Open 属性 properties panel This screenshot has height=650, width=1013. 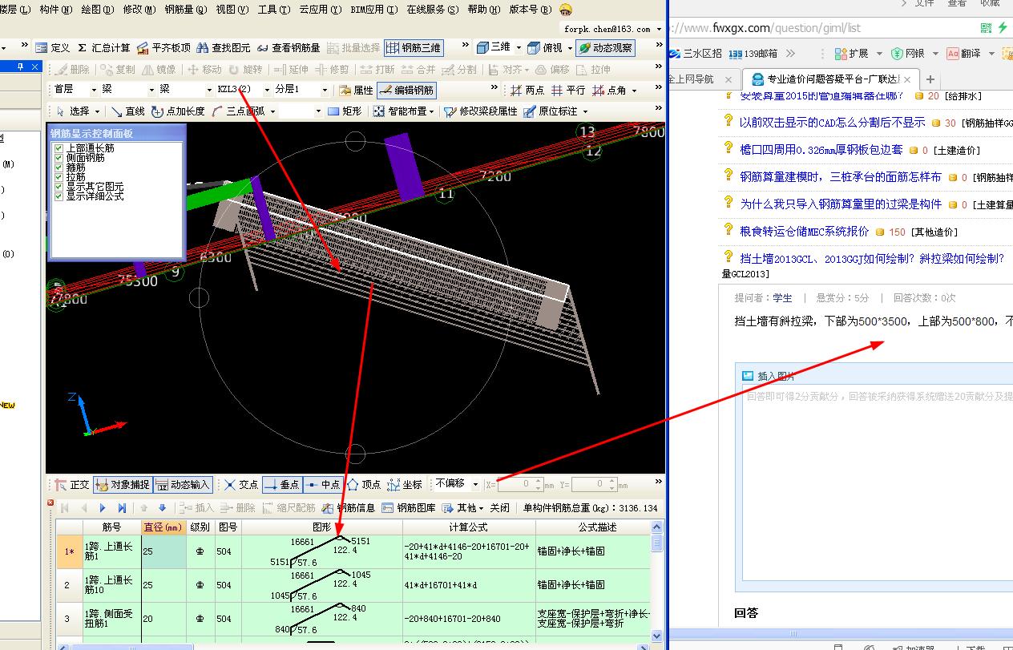tap(357, 91)
